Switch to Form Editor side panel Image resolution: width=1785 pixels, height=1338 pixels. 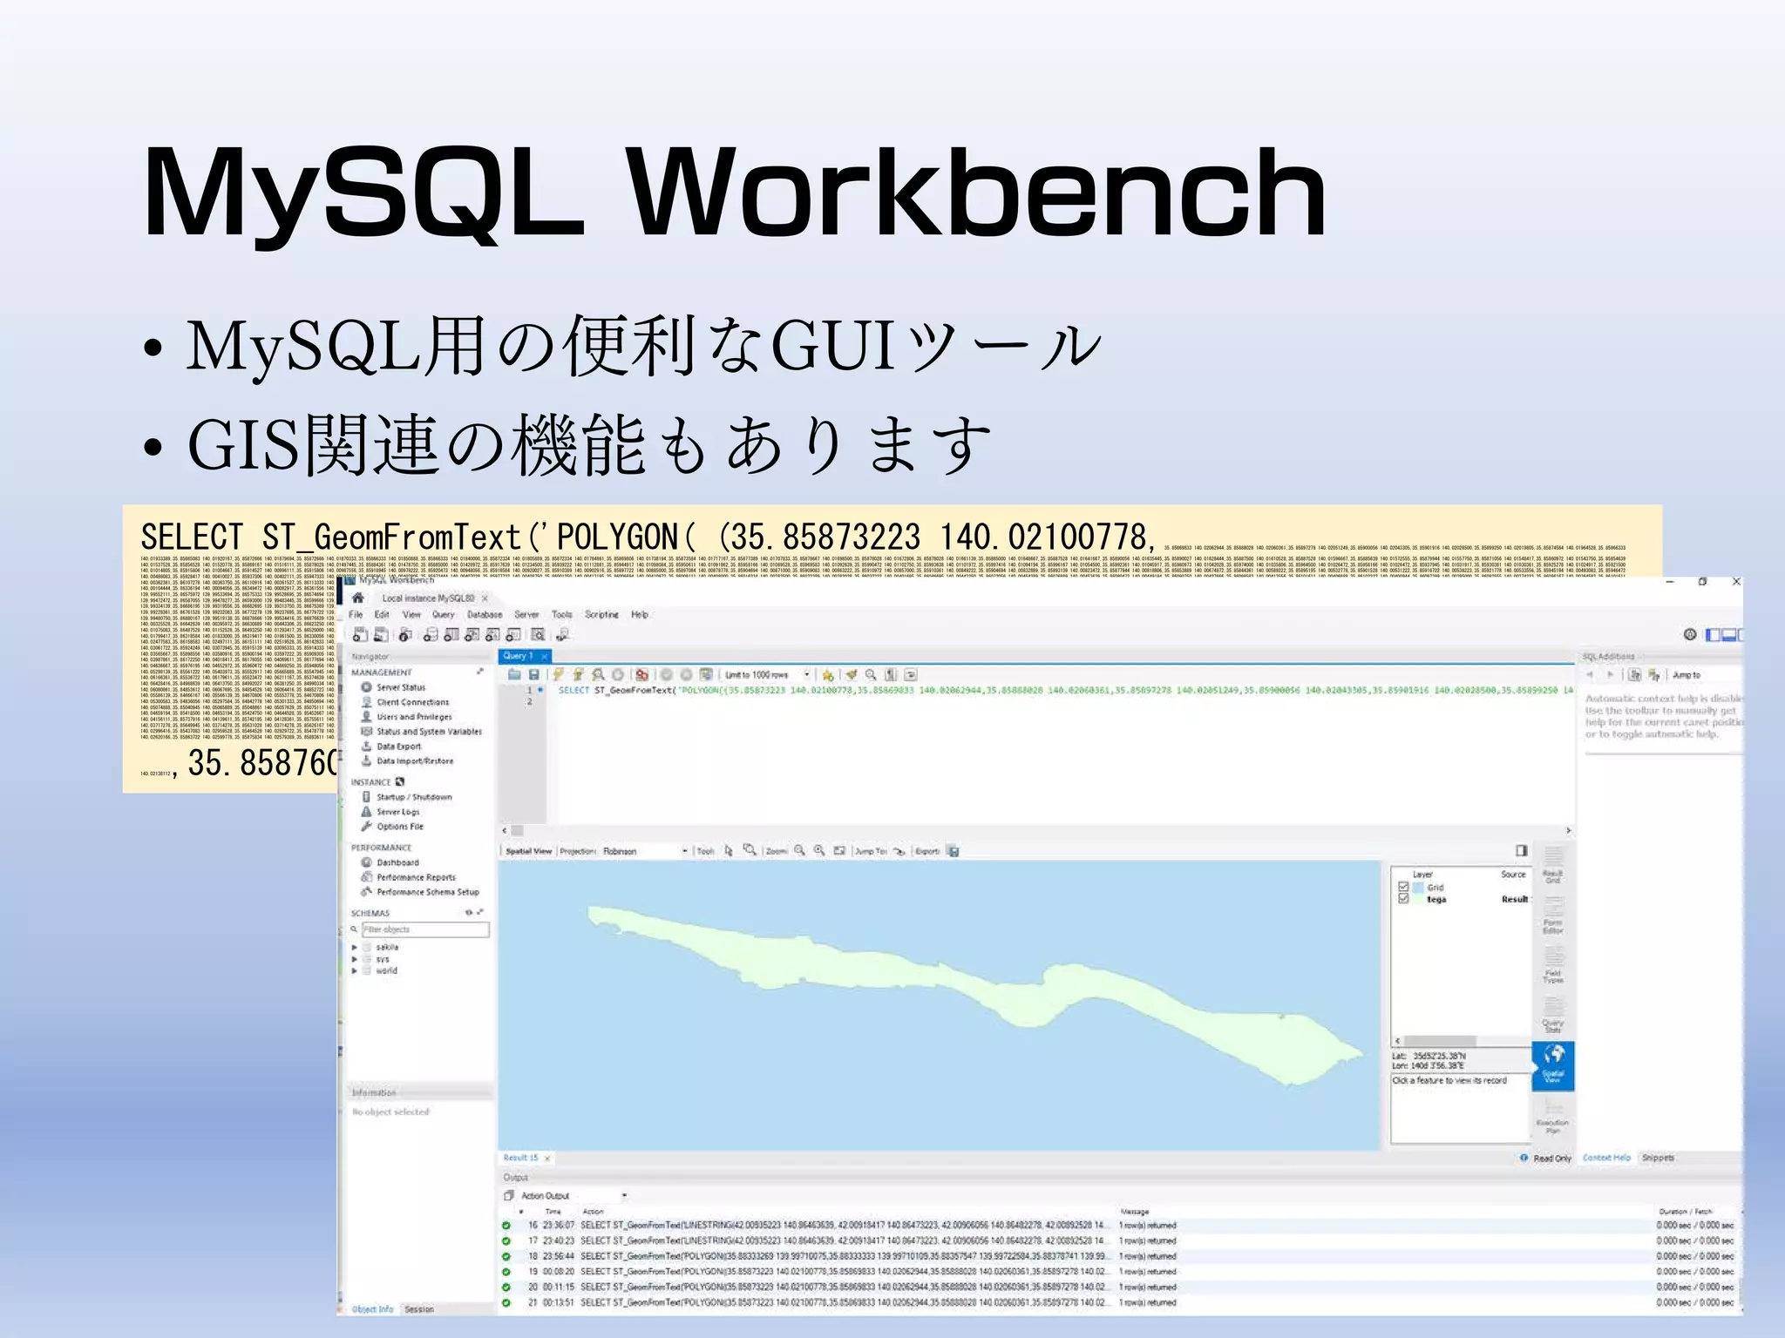(1552, 916)
